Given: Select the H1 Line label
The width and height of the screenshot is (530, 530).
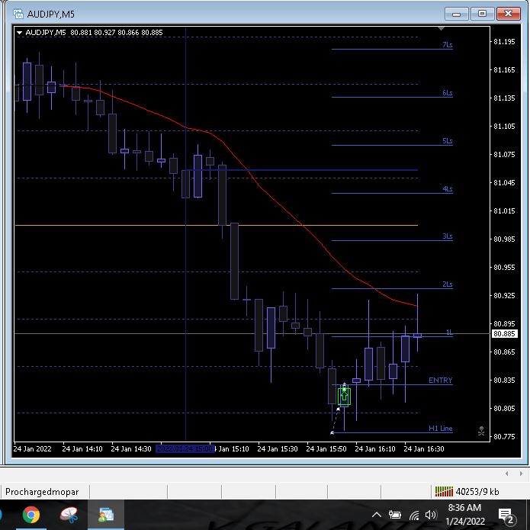Looking at the screenshot, I should (440, 429).
